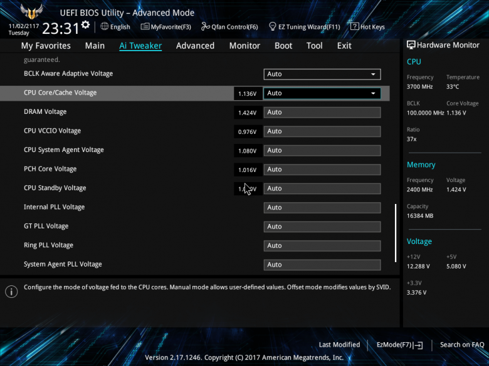Click the 37x ratio value
Screen dimensions: 489x366
pyautogui.click(x=411, y=139)
